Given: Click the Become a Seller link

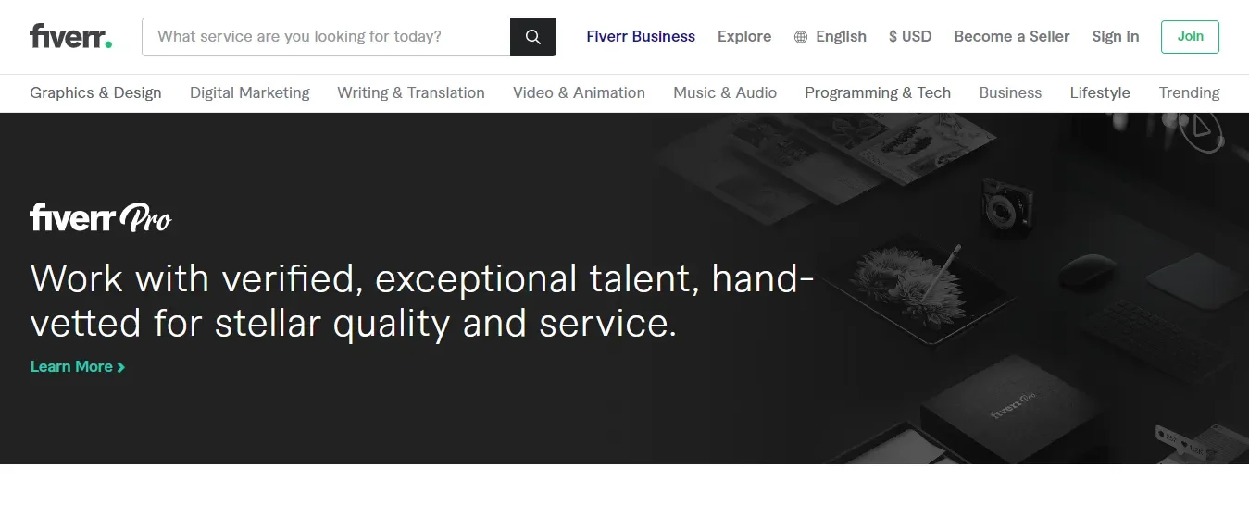Looking at the screenshot, I should click(1012, 37).
